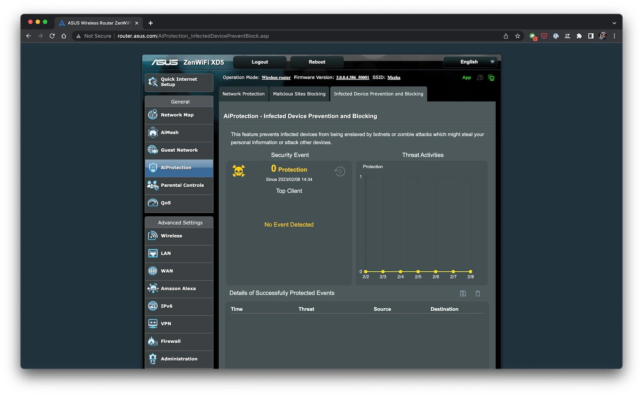Open the Chrome profile avatar
This screenshot has width=643, height=396.
click(602, 36)
